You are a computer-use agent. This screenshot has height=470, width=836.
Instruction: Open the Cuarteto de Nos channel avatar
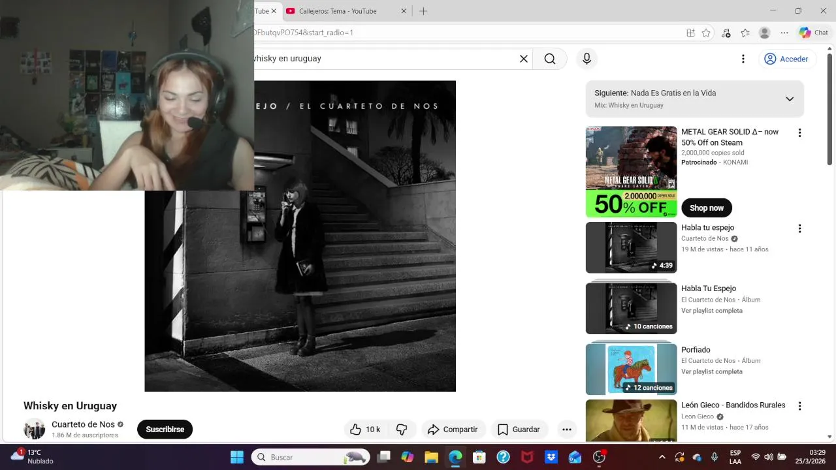(35, 429)
